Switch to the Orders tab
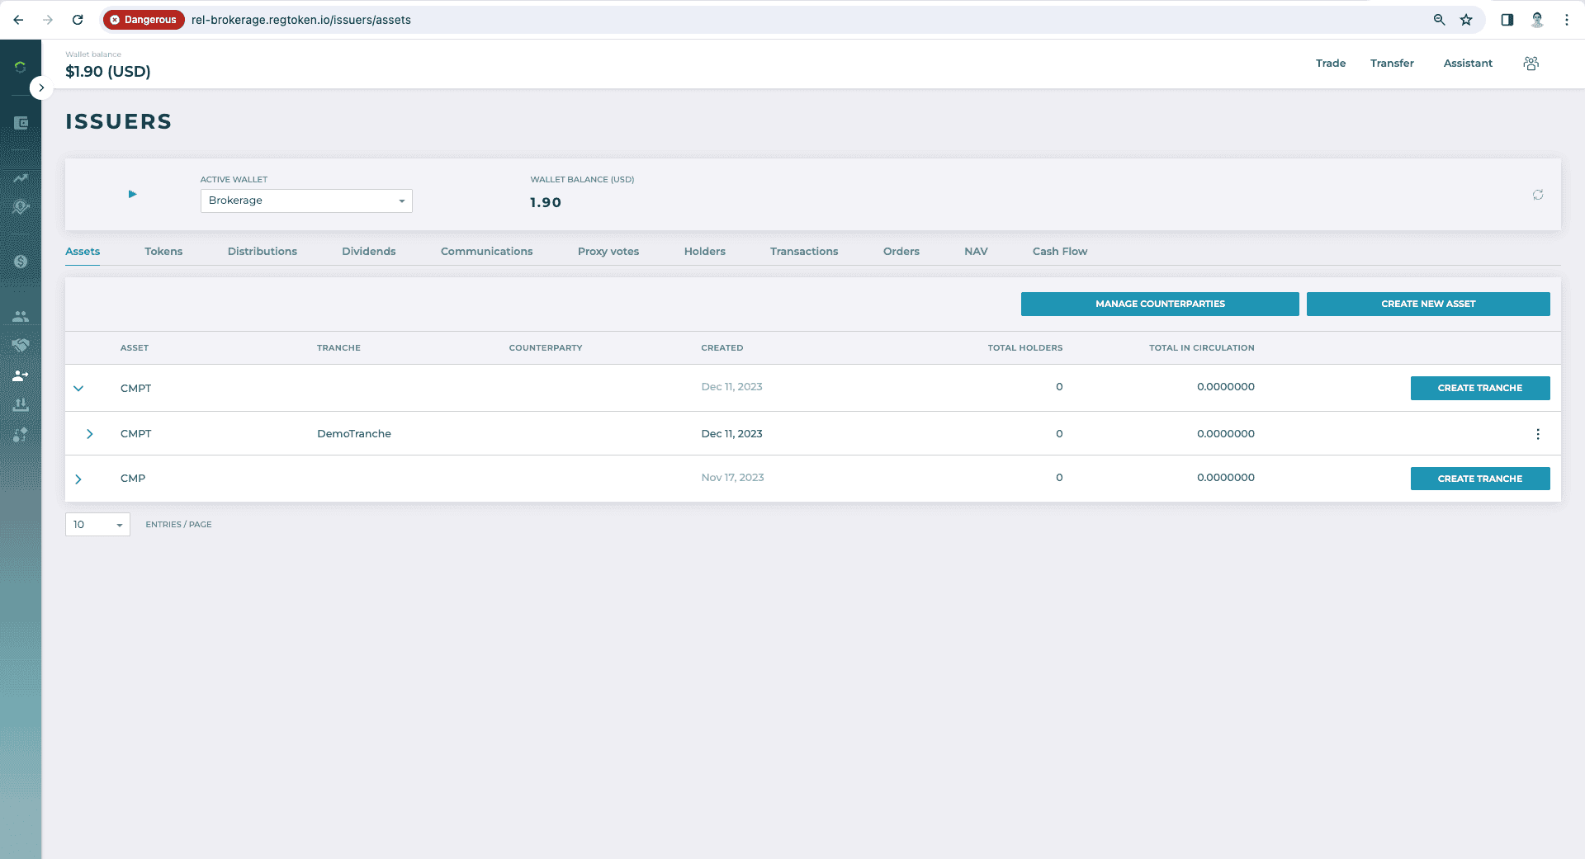The height and width of the screenshot is (859, 1585). [901, 252]
